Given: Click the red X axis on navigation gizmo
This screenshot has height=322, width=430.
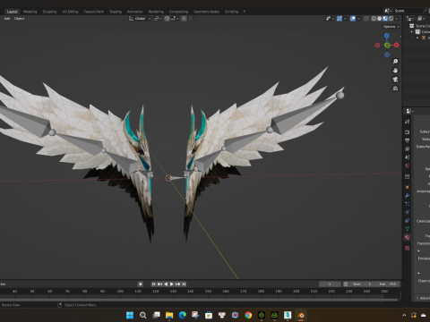Looking at the screenshot, I should (x=396, y=45).
